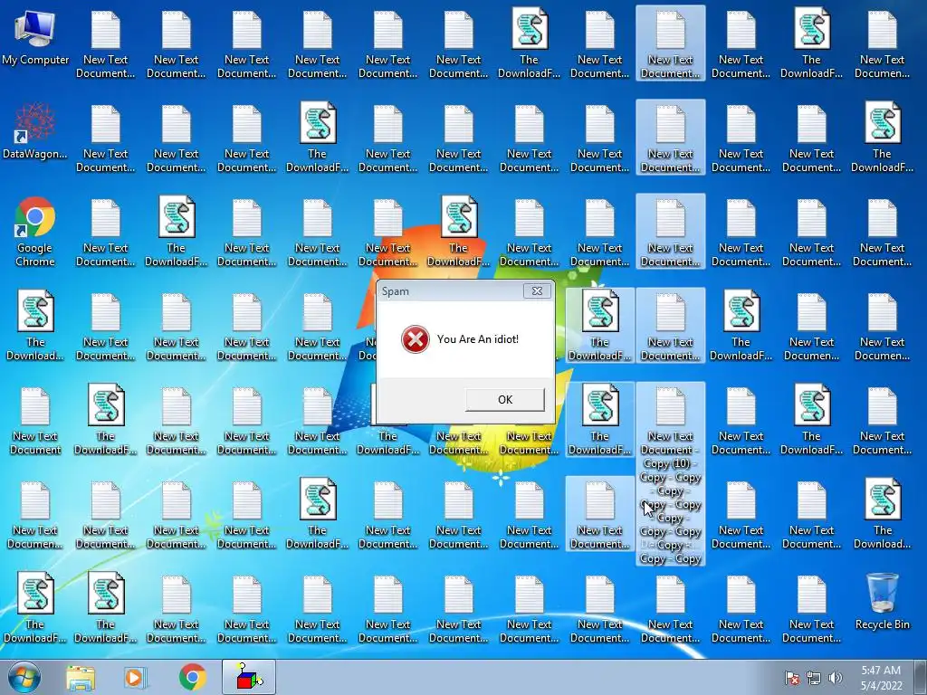Select the text document right of DataWagon
The height and width of the screenshot is (695, 927).
click(105, 138)
